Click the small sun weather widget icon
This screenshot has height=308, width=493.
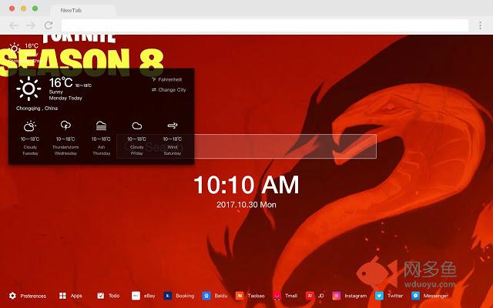pyautogui.click(x=14, y=48)
